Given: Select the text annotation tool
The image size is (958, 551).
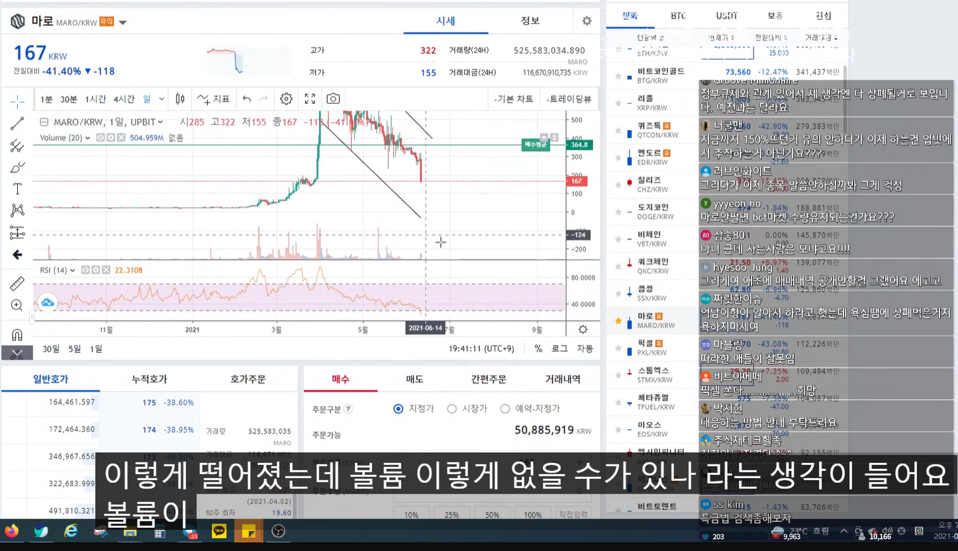Looking at the screenshot, I should (17, 189).
